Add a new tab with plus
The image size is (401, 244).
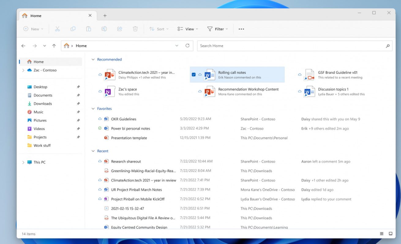105,16
